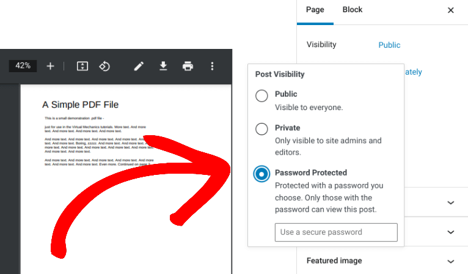
Task: Expand the topmost collapsed panel chevron
Action: pos(451,202)
